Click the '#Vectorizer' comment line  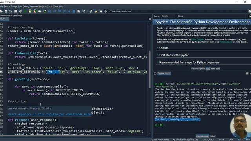[x=18, y=101]
